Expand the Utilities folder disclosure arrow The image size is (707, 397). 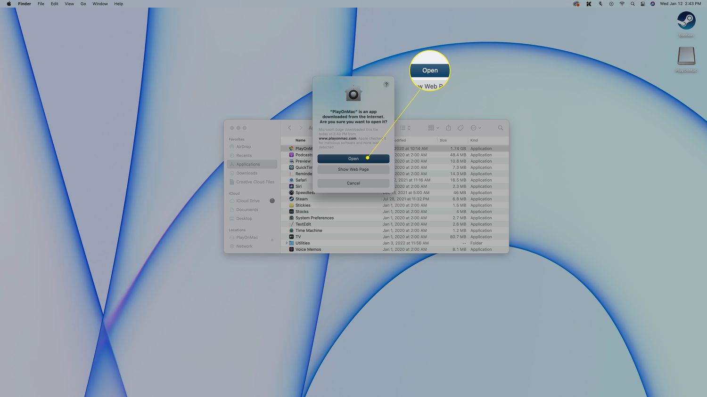287,243
